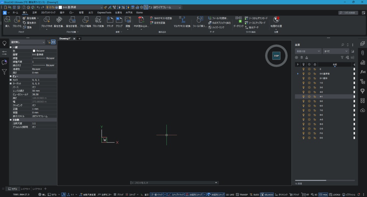Open the 属性定義 (Define attribute) tool
367x197 pixels.
click(59, 20)
